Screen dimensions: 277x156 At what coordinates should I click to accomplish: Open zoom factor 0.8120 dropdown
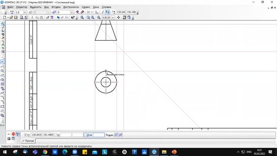[113, 17]
